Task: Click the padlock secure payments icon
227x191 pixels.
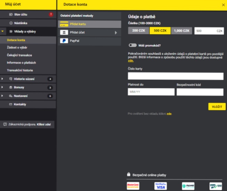Action: 129,174
